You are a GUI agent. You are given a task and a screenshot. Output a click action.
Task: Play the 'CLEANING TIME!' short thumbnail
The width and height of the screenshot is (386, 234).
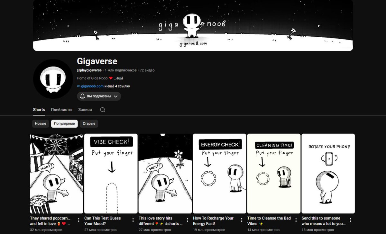[x=274, y=174]
